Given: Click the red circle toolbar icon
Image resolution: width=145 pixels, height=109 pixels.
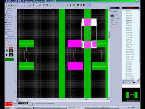Looking at the screenshot, I should click(40, 5).
